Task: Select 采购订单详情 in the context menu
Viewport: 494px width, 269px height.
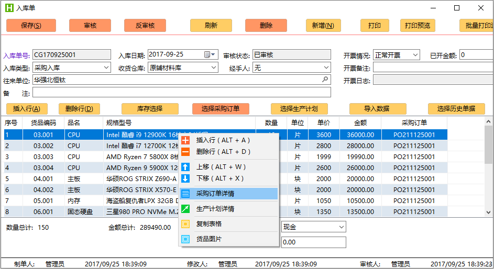Action: (229, 194)
